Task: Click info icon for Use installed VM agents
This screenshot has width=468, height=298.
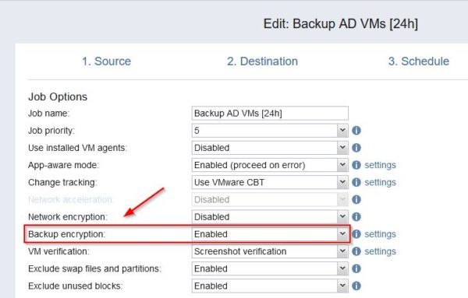Action: pyautogui.click(x=356, y=148)
